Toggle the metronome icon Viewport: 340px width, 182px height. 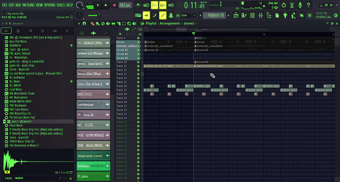pos(138,5)
